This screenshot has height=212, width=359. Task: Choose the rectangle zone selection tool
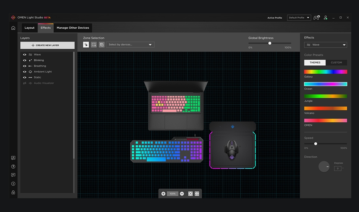(94, 45)
